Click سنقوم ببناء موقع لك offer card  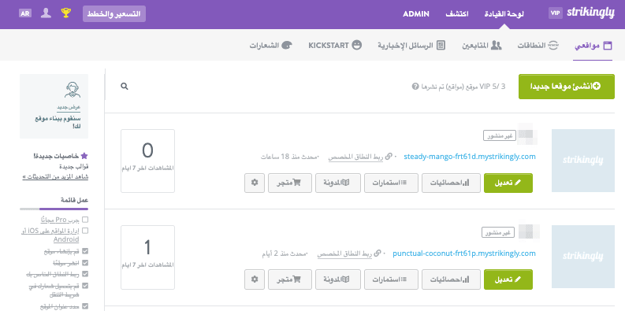coord(54,106)
